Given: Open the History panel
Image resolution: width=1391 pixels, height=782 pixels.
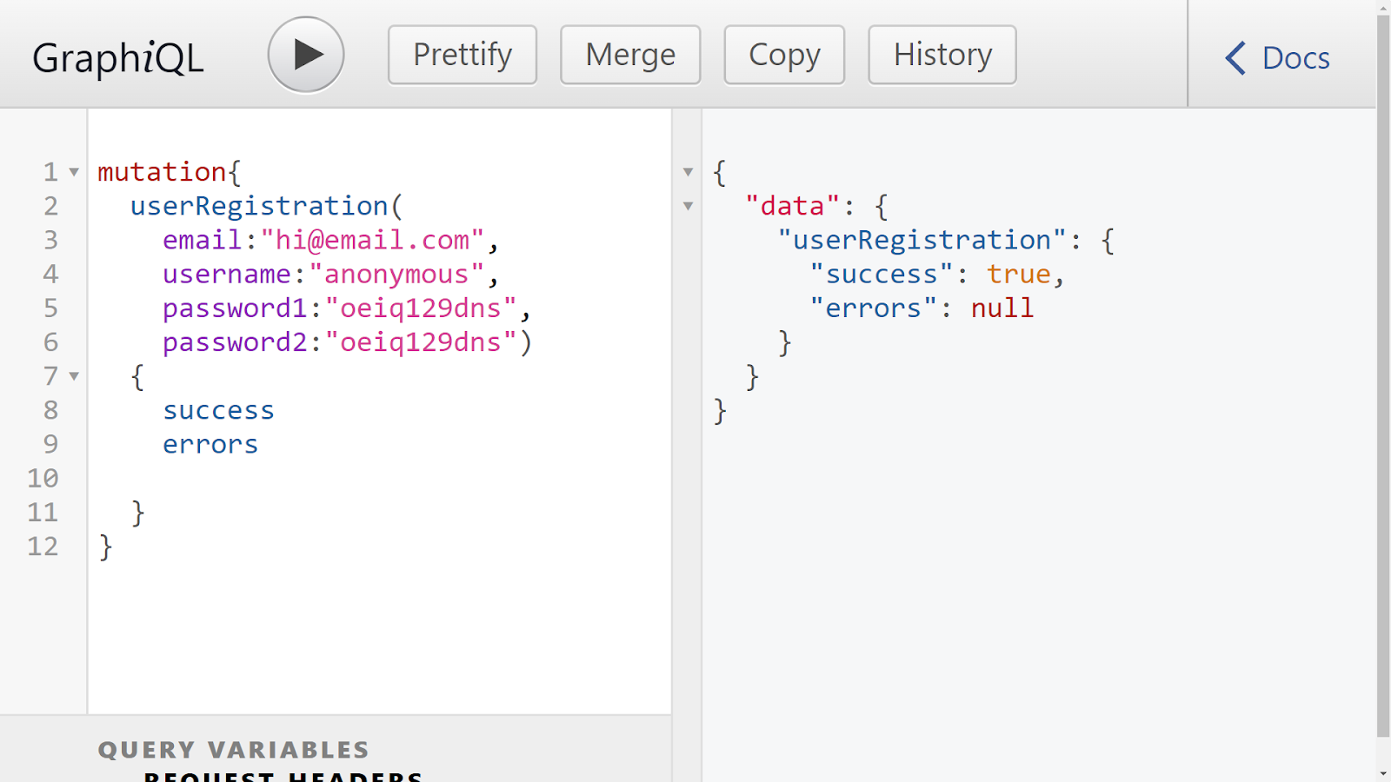Looking at the screenshot, I should [x=942, y=54].
